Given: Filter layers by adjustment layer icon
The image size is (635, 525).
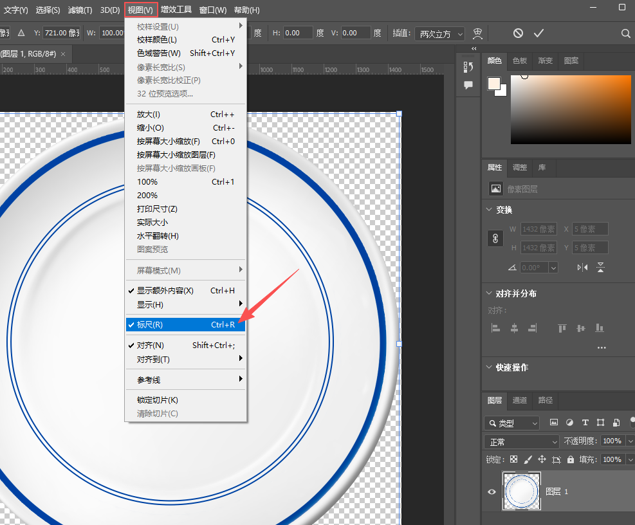Looking at the screenshot, I should click(x=569, y=423).
